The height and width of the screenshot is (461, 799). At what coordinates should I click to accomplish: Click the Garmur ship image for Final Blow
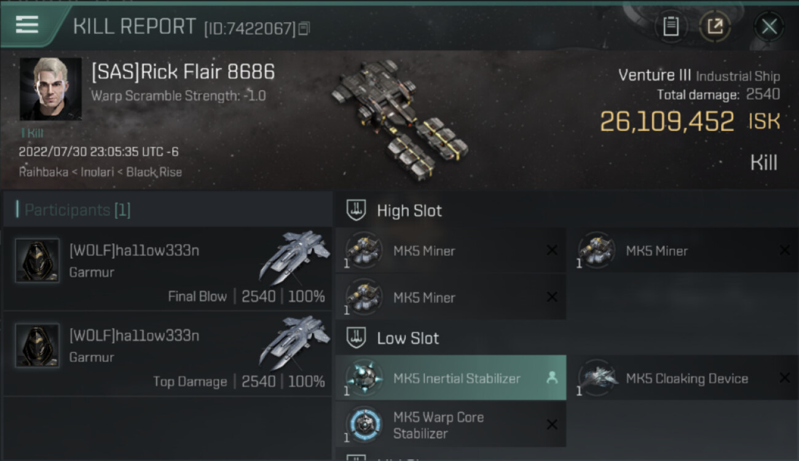coord(294,257)
